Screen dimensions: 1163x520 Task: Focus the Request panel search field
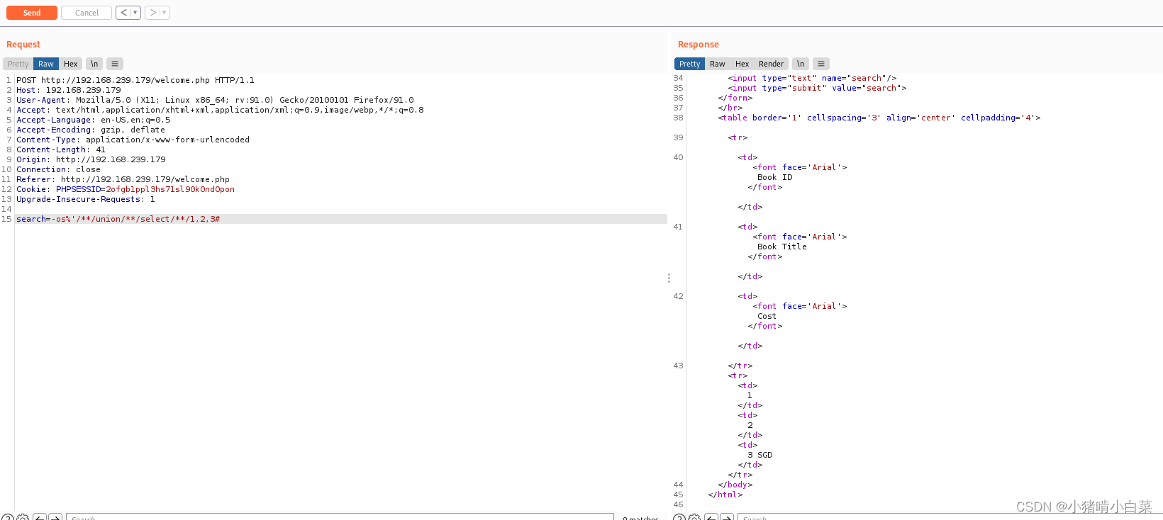point(340,517)
